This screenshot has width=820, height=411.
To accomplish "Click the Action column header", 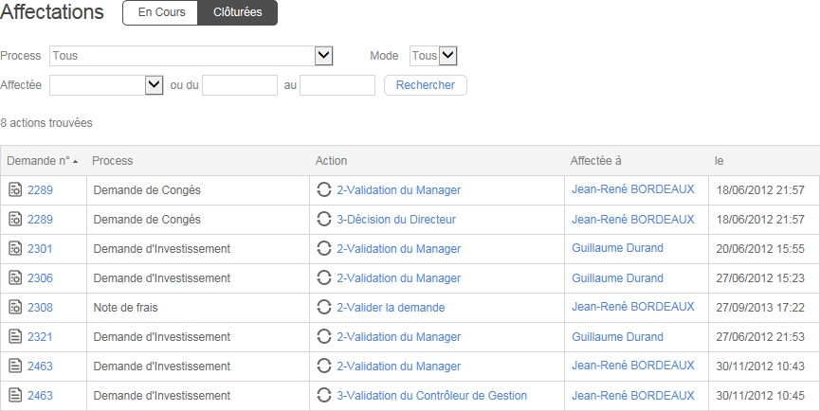I will click(332, 161).
